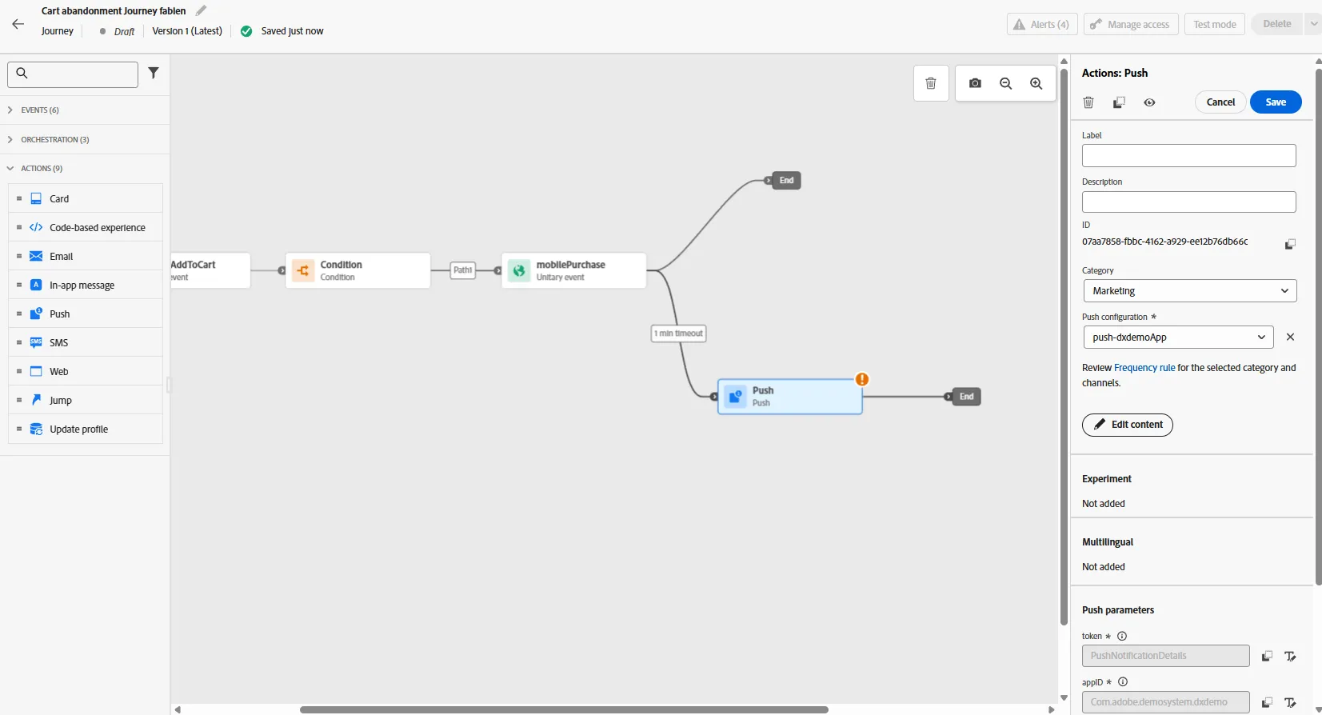
Task: Edit journey name with the pencil icon
Action: click(202, 10)
